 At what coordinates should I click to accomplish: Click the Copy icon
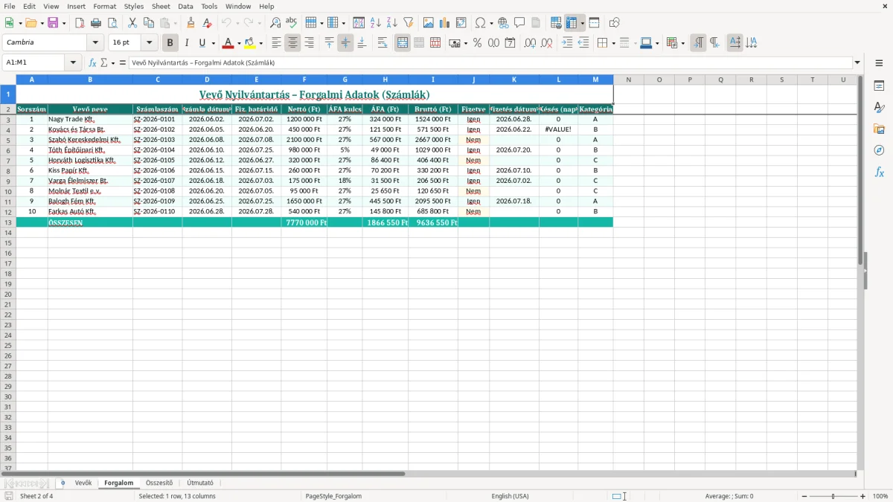coord(149,23)
